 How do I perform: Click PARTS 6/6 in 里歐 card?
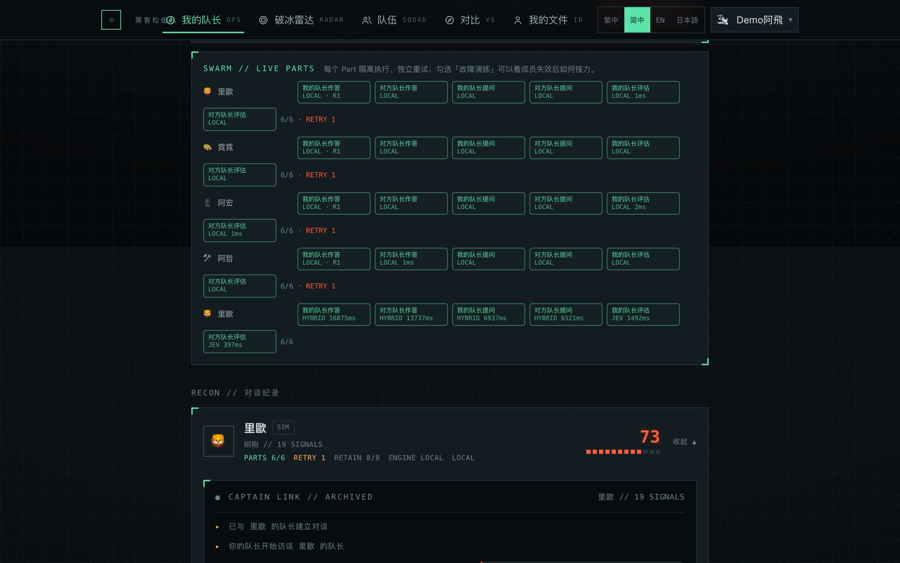(264, 458)
